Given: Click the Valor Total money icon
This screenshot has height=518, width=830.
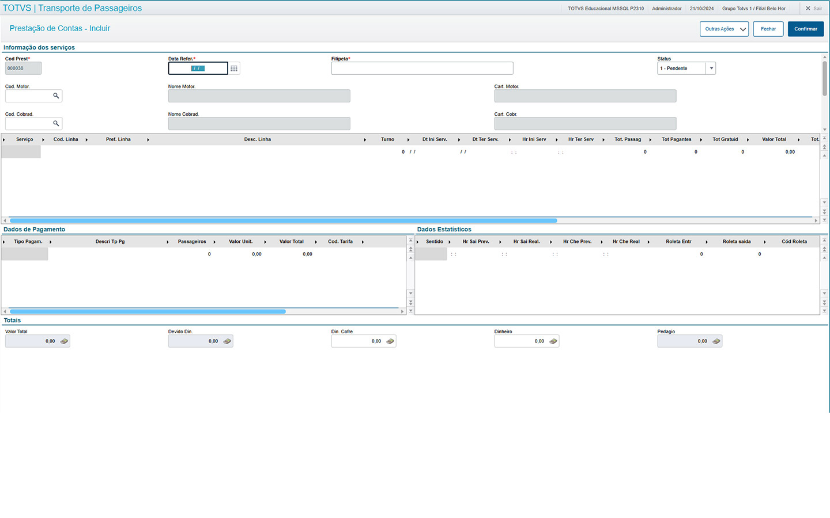Looking at the screenshot, I should pyautogui.click(x=64, y=341).
